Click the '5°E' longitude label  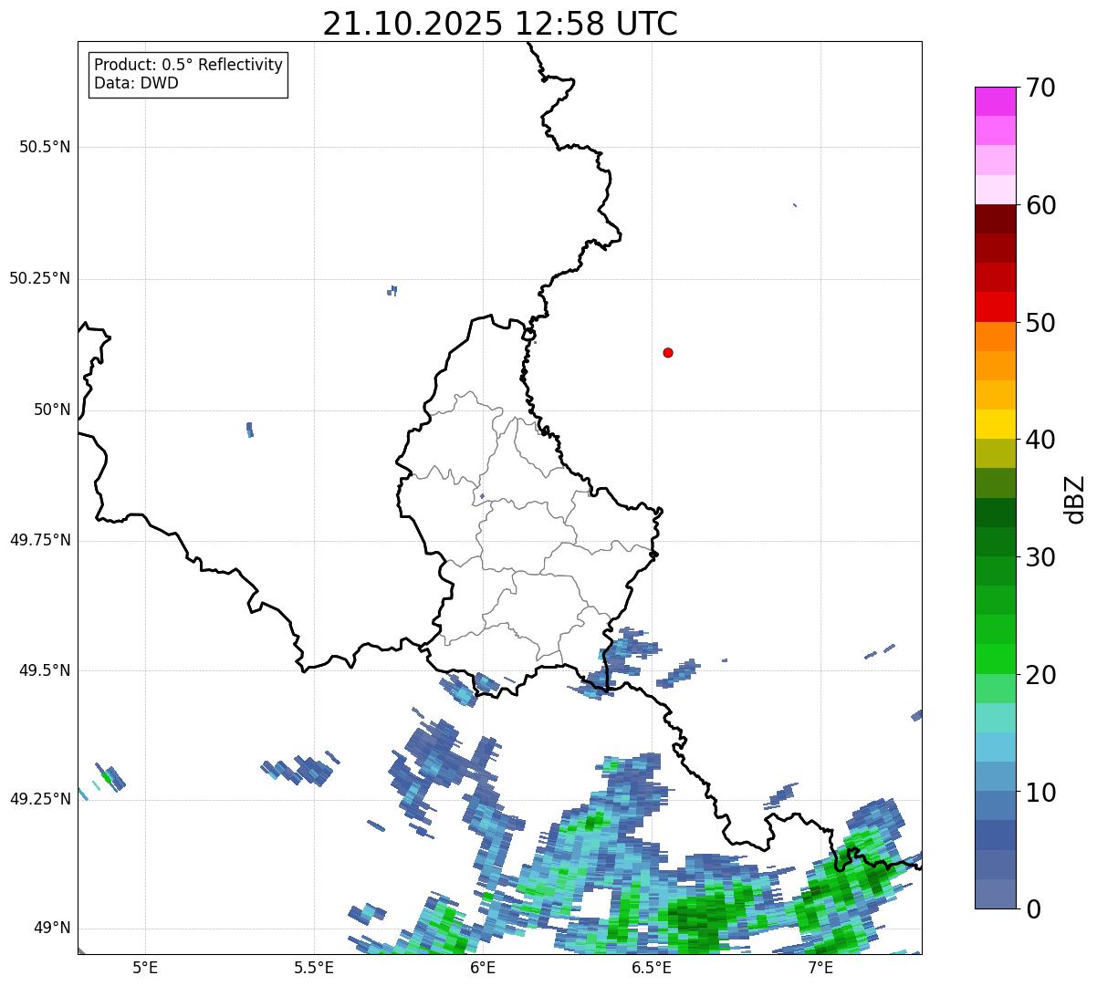click(145, 968)
